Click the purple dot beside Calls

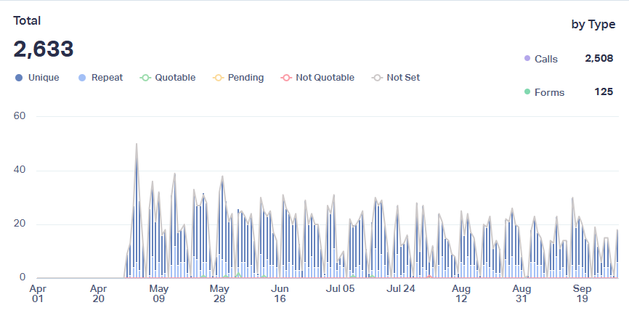click(527, 59)
